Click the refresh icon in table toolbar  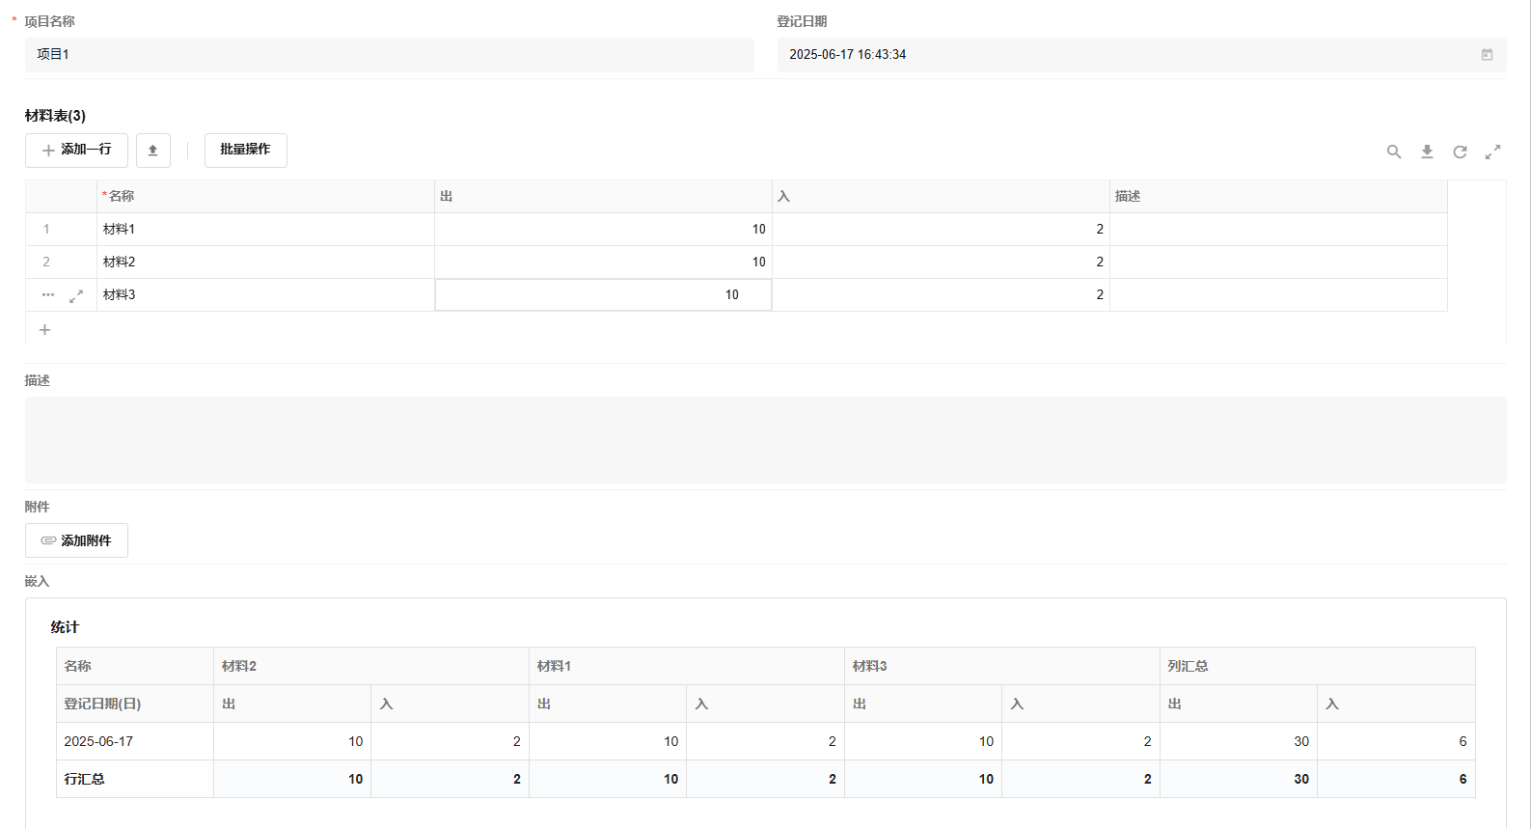(1460, 152)
